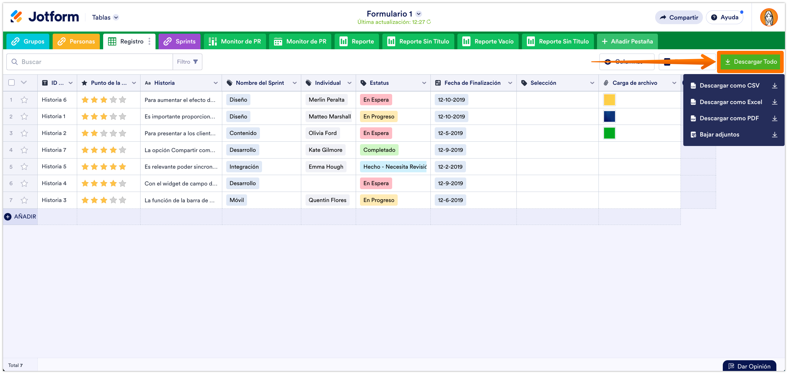Switch to the Sprints tab
Viewport: 788px width, 374px height.
click(180, 41)
